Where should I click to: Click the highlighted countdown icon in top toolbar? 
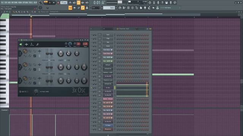[x=79, y=3]
